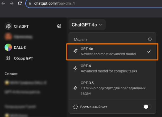Reload the chatgpt.com page
This screenshot has height=117, width=162.
click(20, 3)
